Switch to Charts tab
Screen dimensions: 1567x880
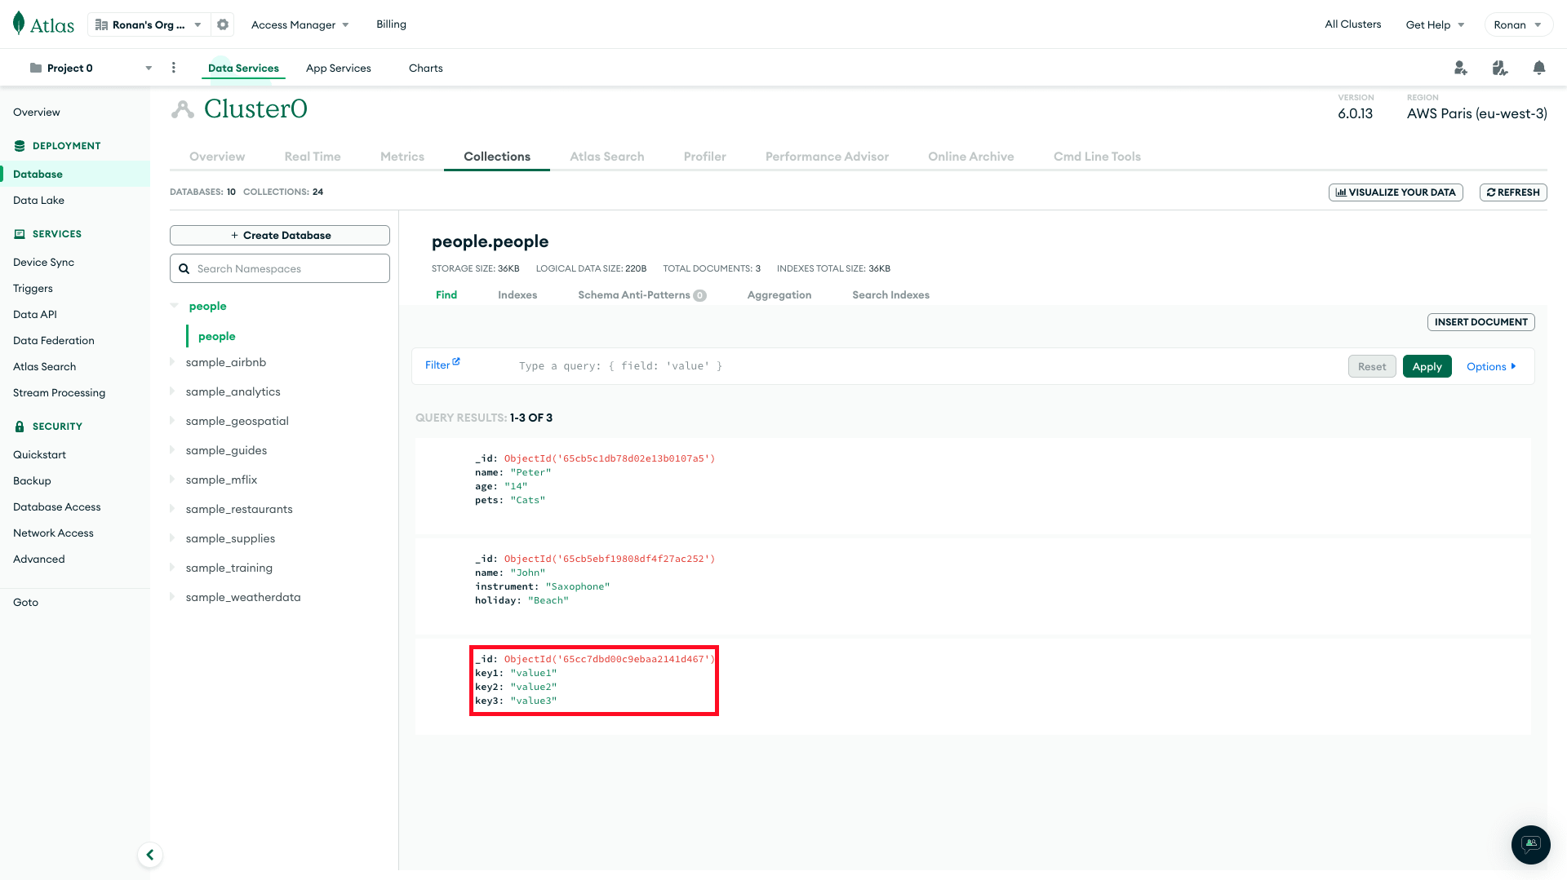pyautogui.click(x=426, y=68)
